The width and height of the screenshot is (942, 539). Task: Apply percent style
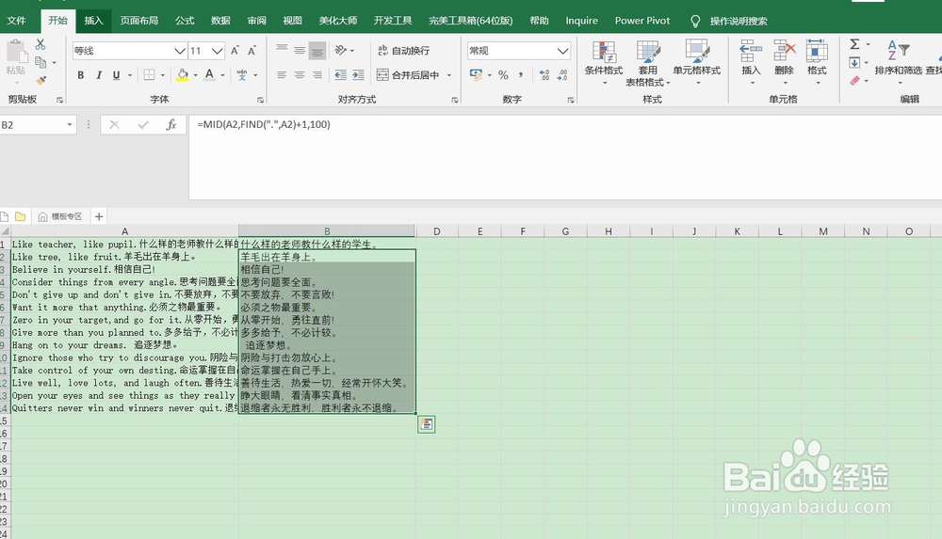tap(503, 75)
